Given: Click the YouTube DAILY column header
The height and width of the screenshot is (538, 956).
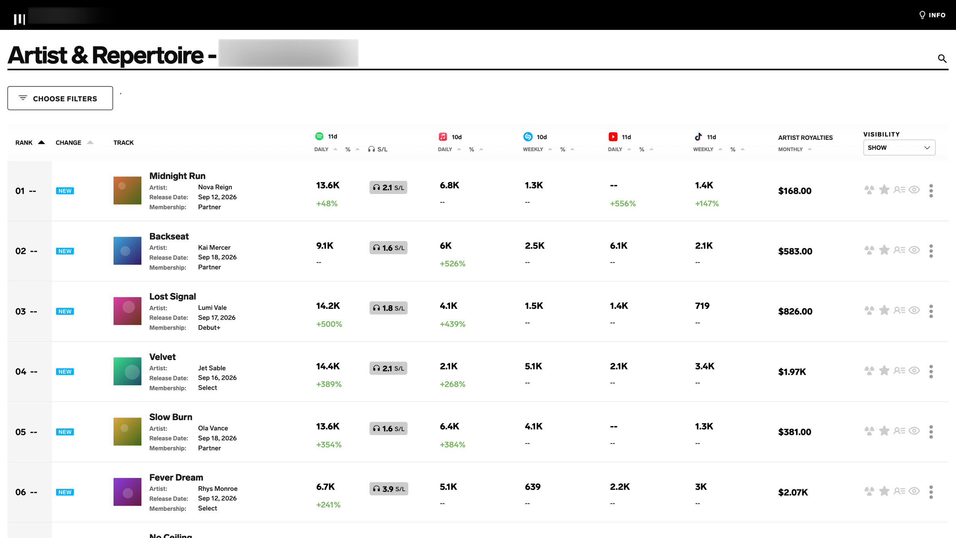Looking at the screenshot, I should pos(615,149).
